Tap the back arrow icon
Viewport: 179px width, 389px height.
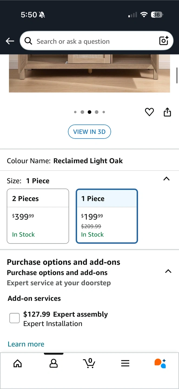[x=10, y=41]
